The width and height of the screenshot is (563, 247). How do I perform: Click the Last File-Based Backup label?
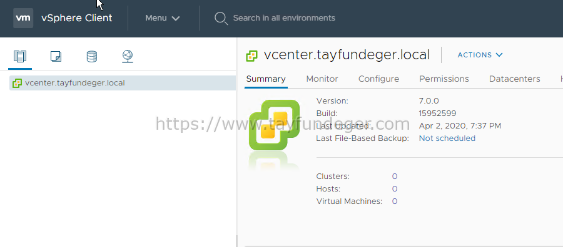tap(363, 138)
